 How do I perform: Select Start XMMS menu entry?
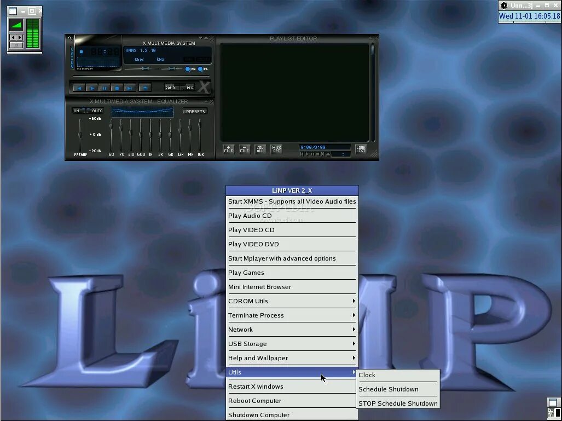[292, 201]
